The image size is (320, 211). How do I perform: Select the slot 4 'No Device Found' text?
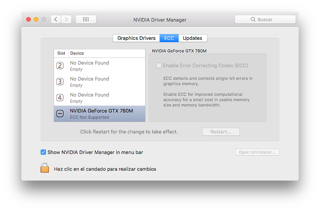click(x=89, y=95)
